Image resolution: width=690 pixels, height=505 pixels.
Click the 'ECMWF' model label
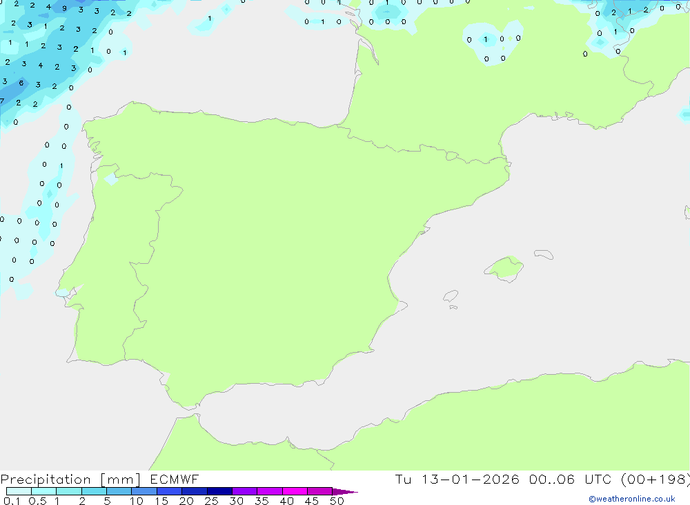click(175, 480)
